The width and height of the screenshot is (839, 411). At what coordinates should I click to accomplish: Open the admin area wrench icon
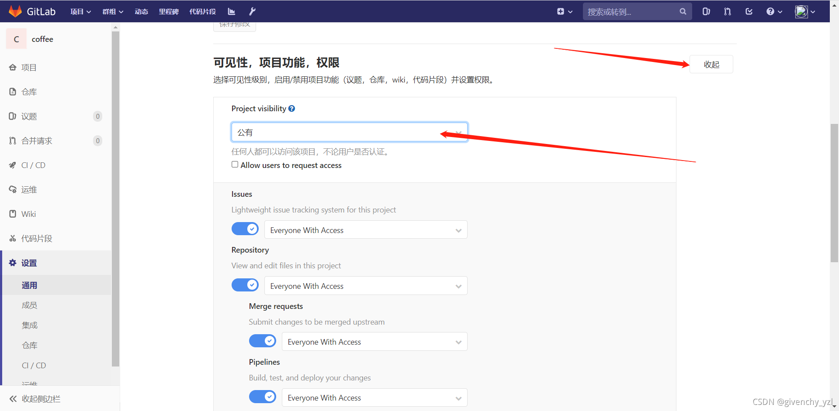(x=252, y=11)
